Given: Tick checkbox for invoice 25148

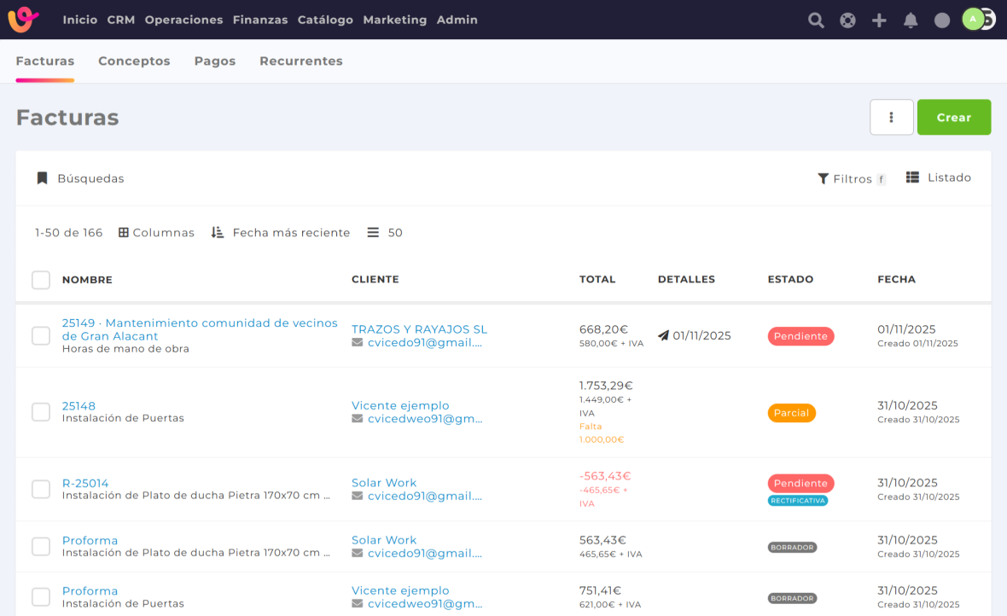Looking at the screenshot, I should coord(41,412).
